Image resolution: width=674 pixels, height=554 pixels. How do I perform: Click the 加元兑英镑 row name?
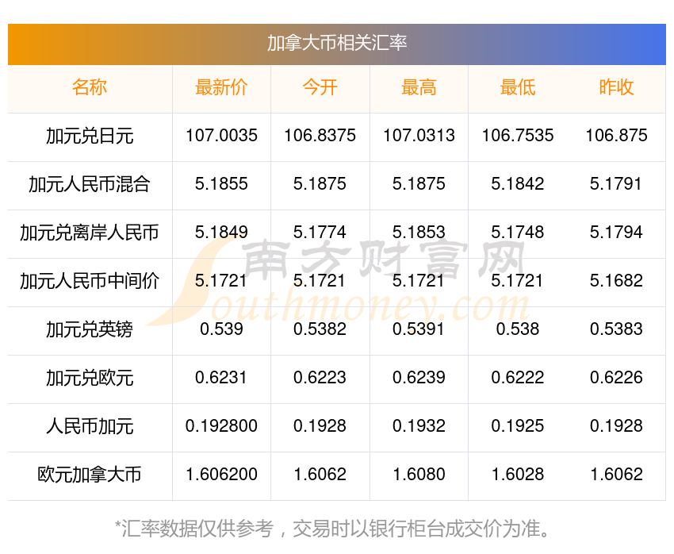click(90, 330)
